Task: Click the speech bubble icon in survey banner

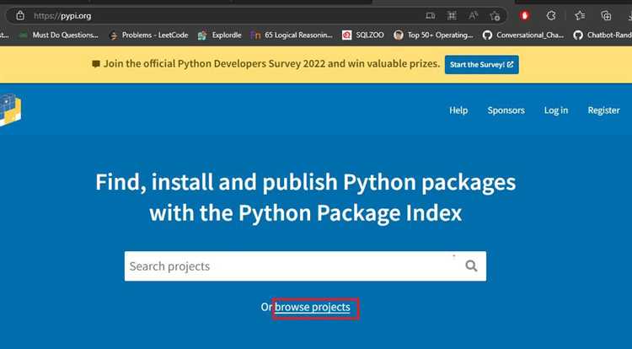Action: pos(96,64)
